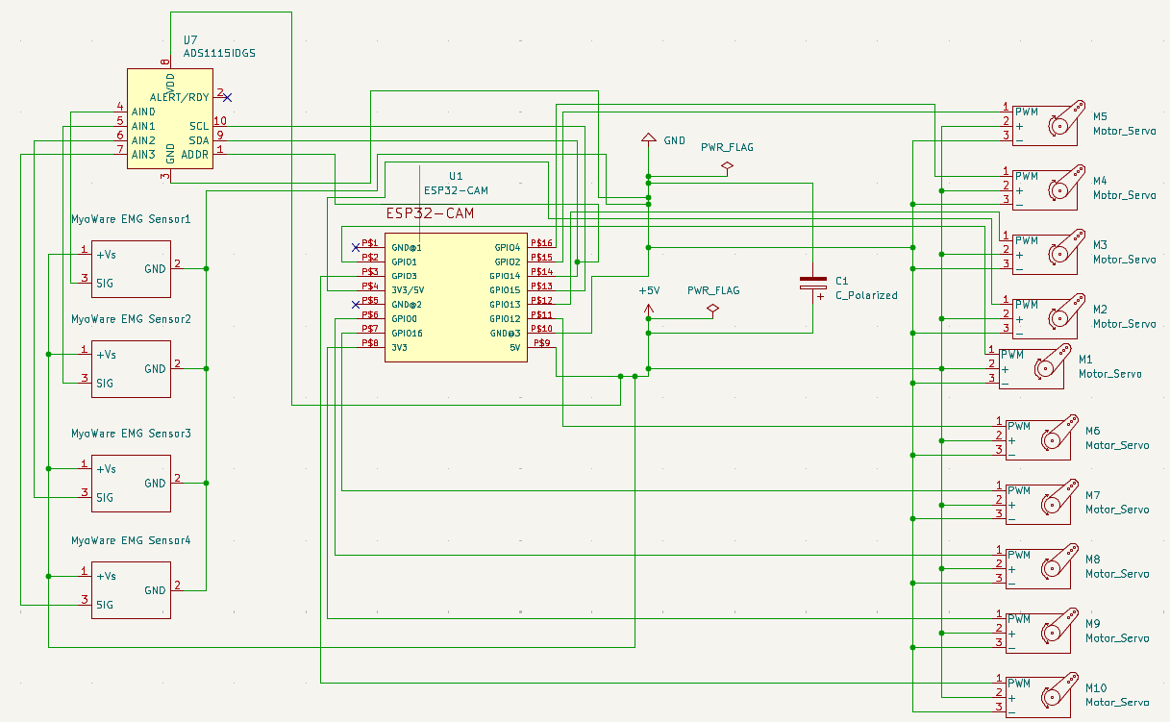
Task: Click the AIN3 pin label
Action: tap(143, 154)
